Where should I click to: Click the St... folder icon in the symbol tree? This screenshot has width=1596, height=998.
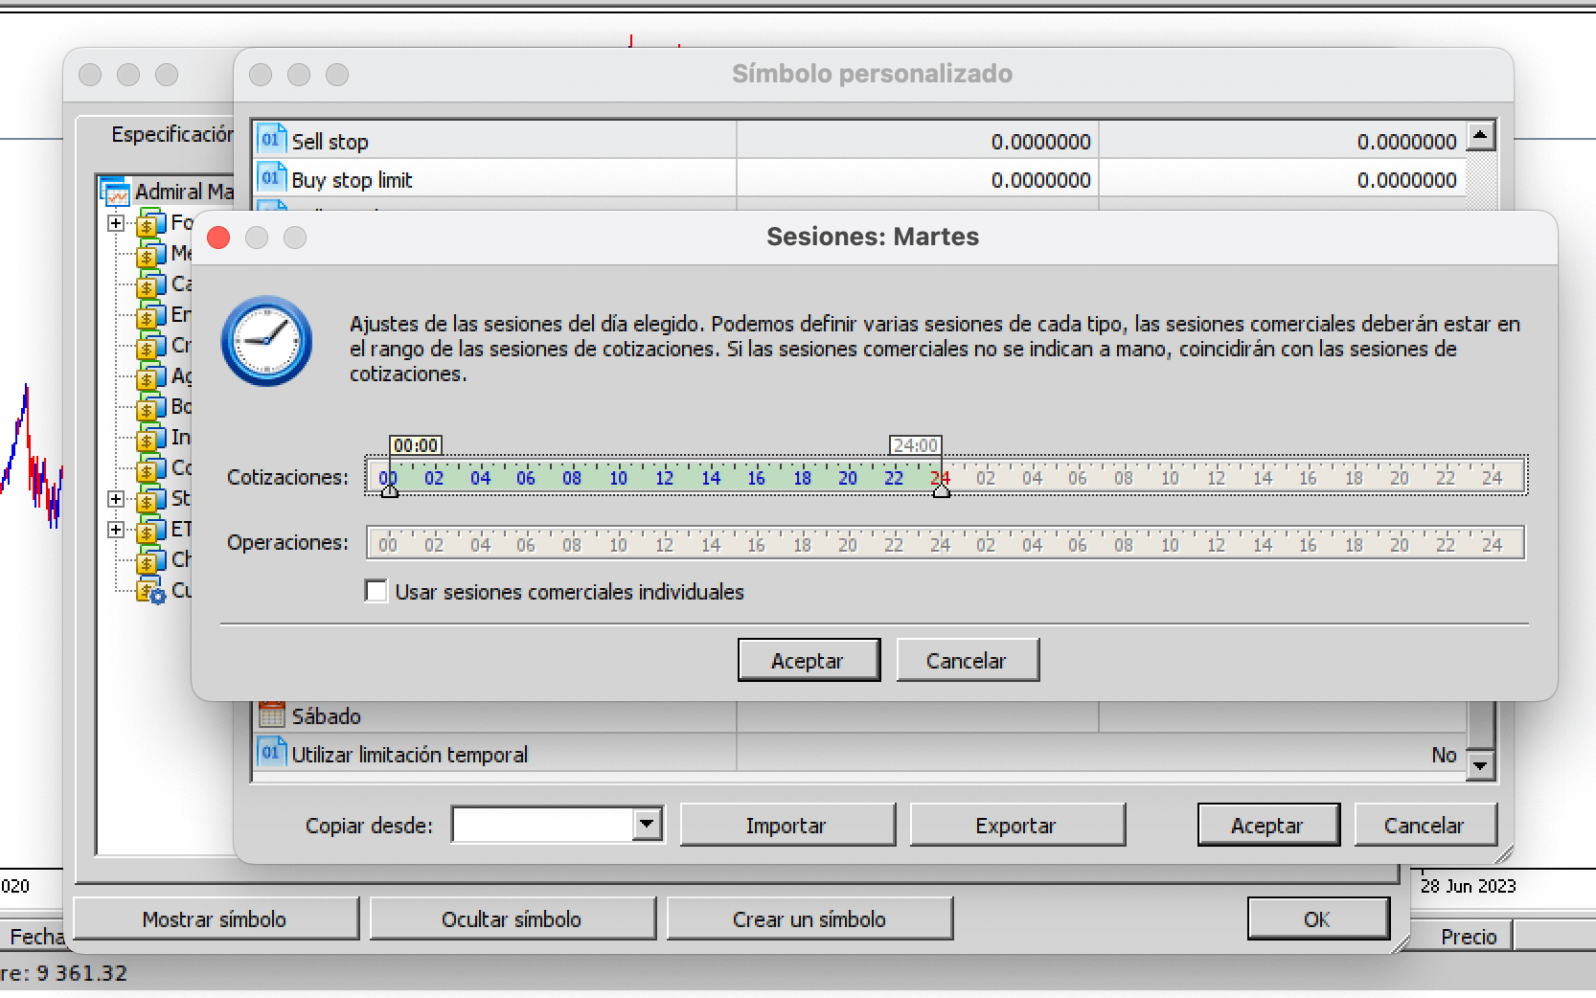click(150, 500)
